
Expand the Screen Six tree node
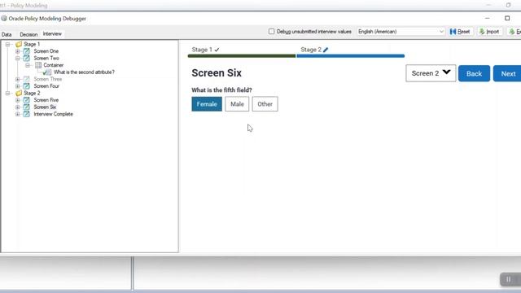coord(18,107)
